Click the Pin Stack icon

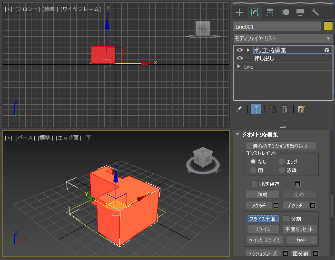(239, 109)
